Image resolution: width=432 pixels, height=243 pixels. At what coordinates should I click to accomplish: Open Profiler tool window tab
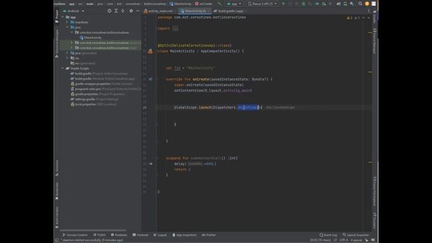209,235
